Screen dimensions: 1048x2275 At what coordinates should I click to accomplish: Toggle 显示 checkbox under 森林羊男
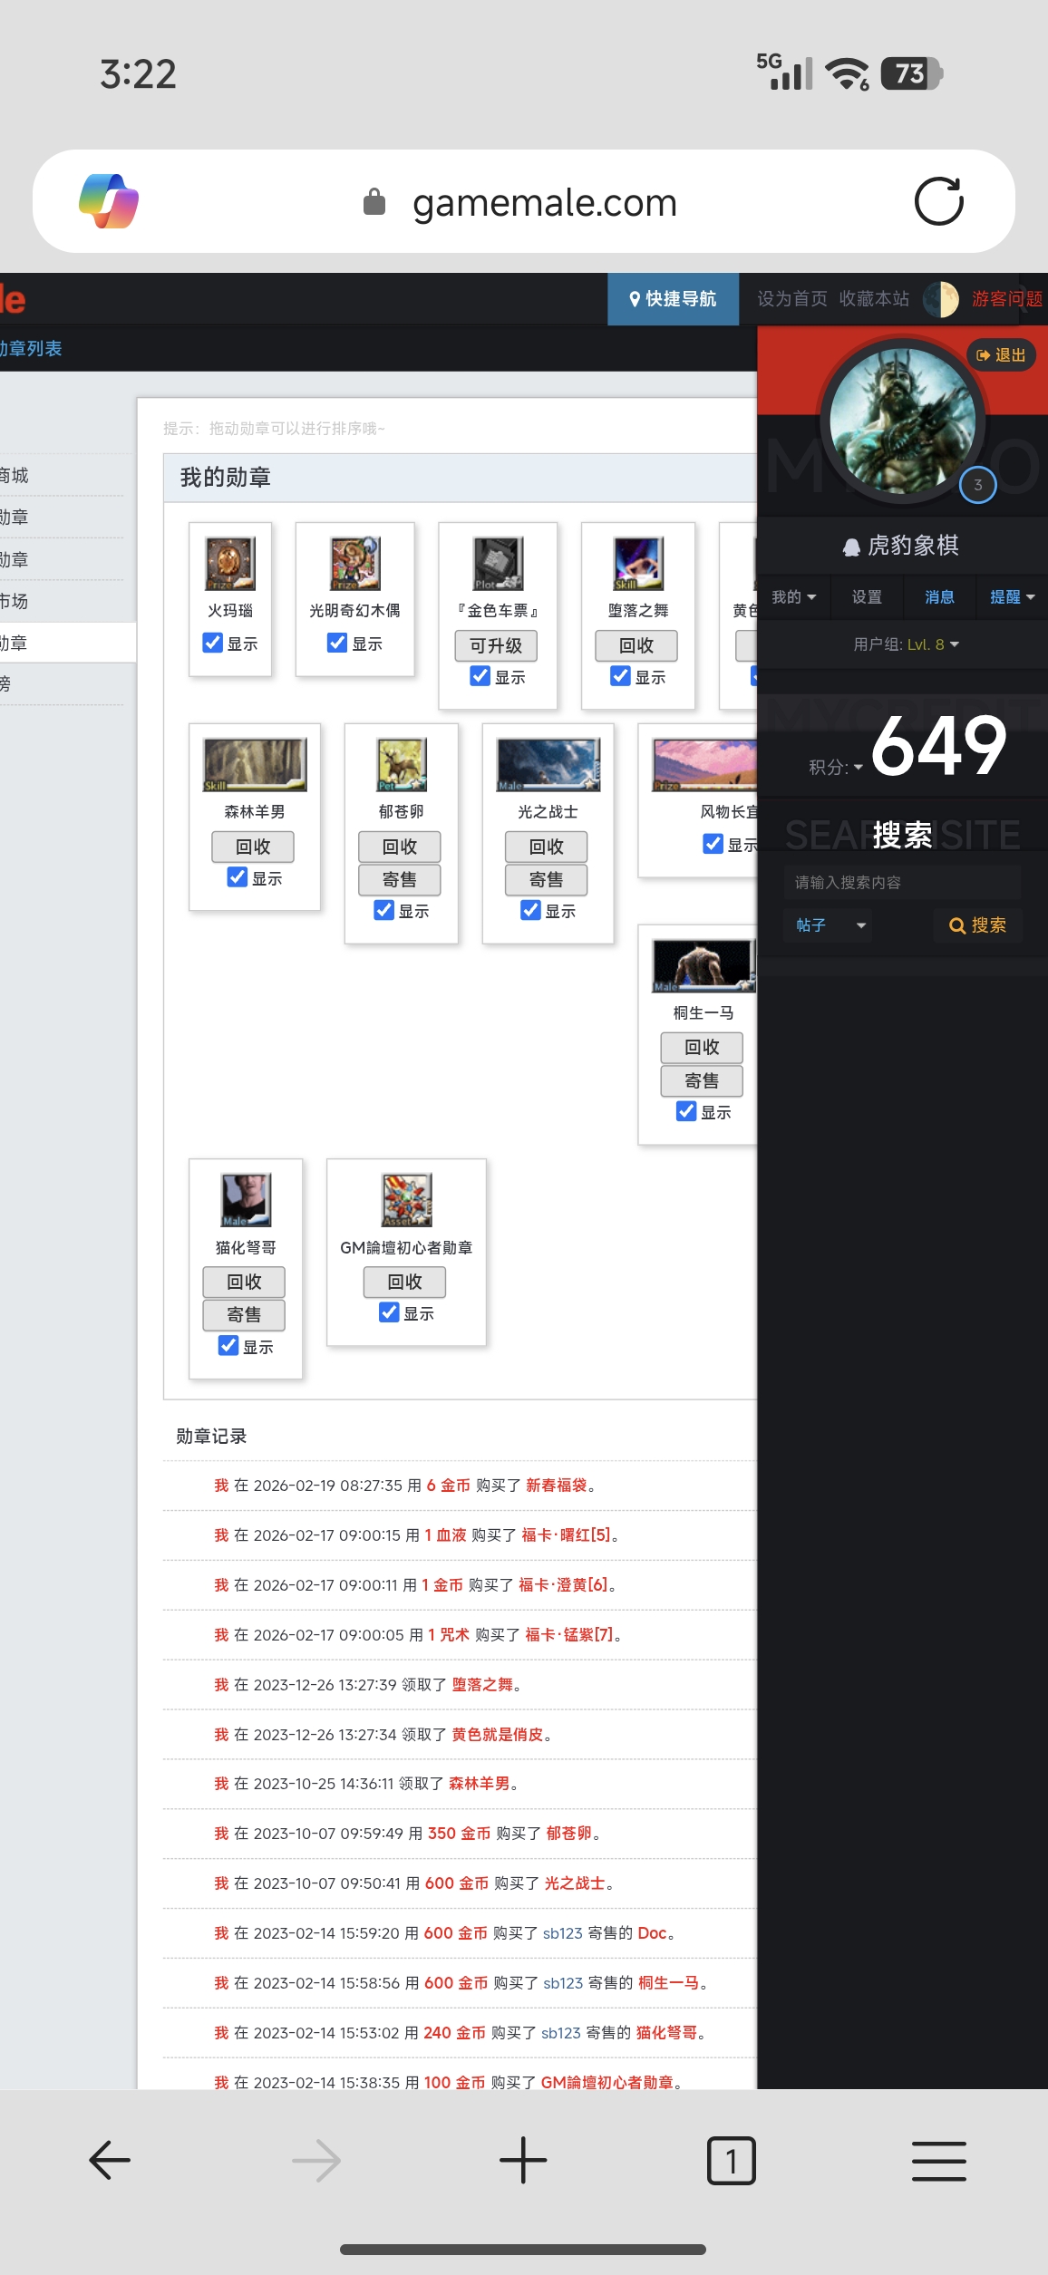(238, 877)
